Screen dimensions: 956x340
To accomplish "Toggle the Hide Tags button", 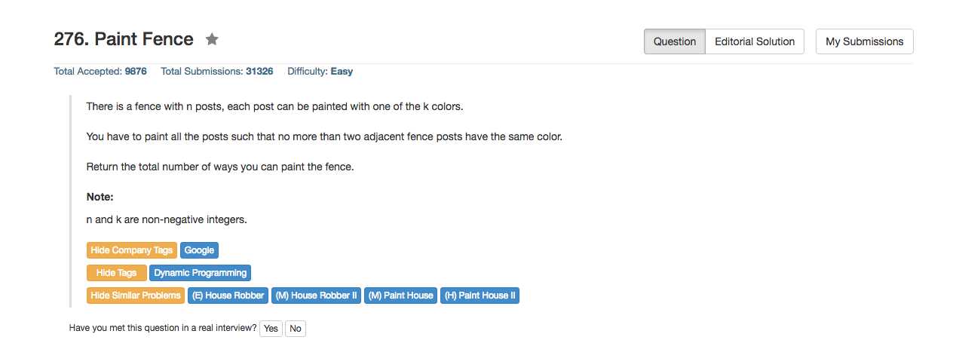I will 117,273.
